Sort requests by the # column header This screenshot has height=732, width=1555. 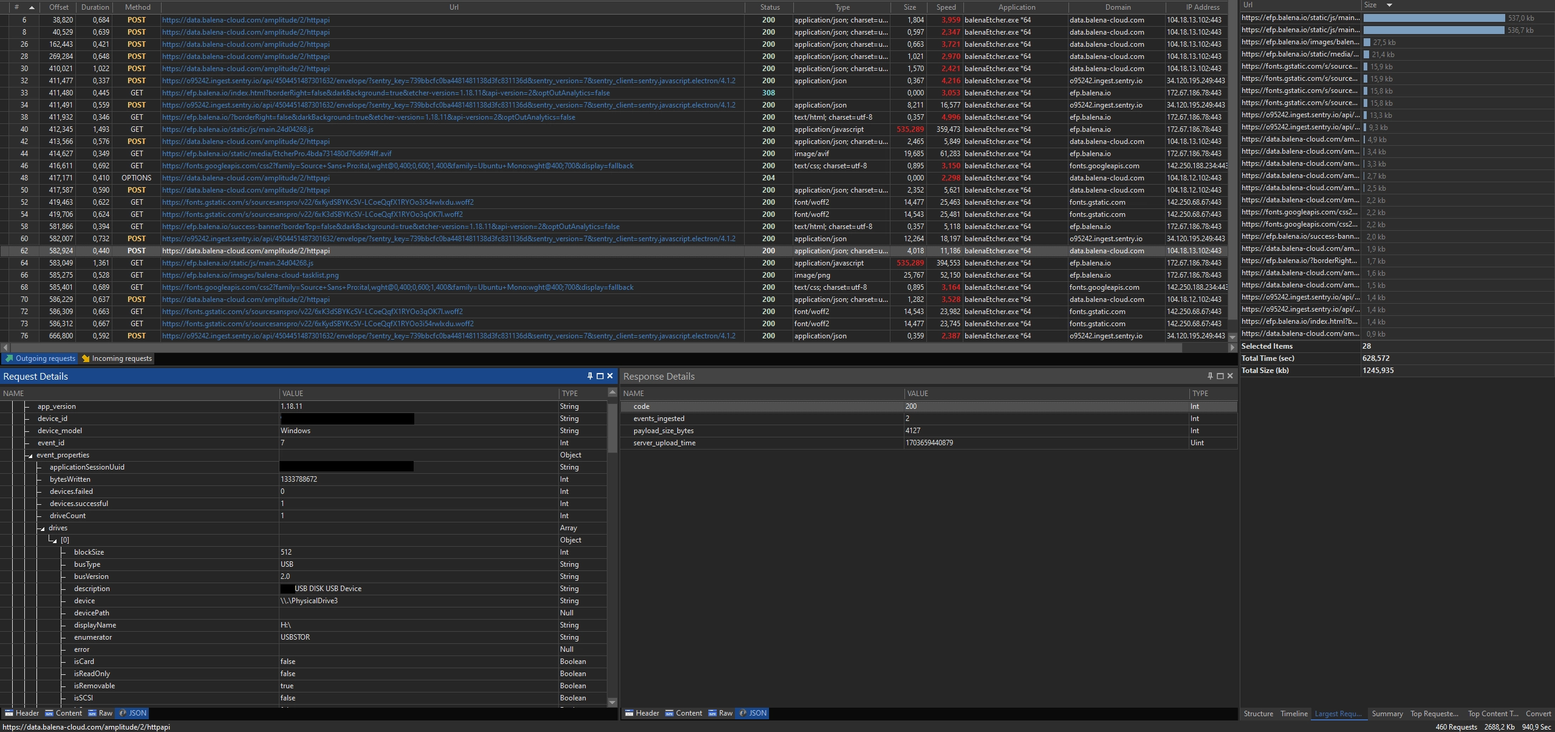[x=17, y=7]
